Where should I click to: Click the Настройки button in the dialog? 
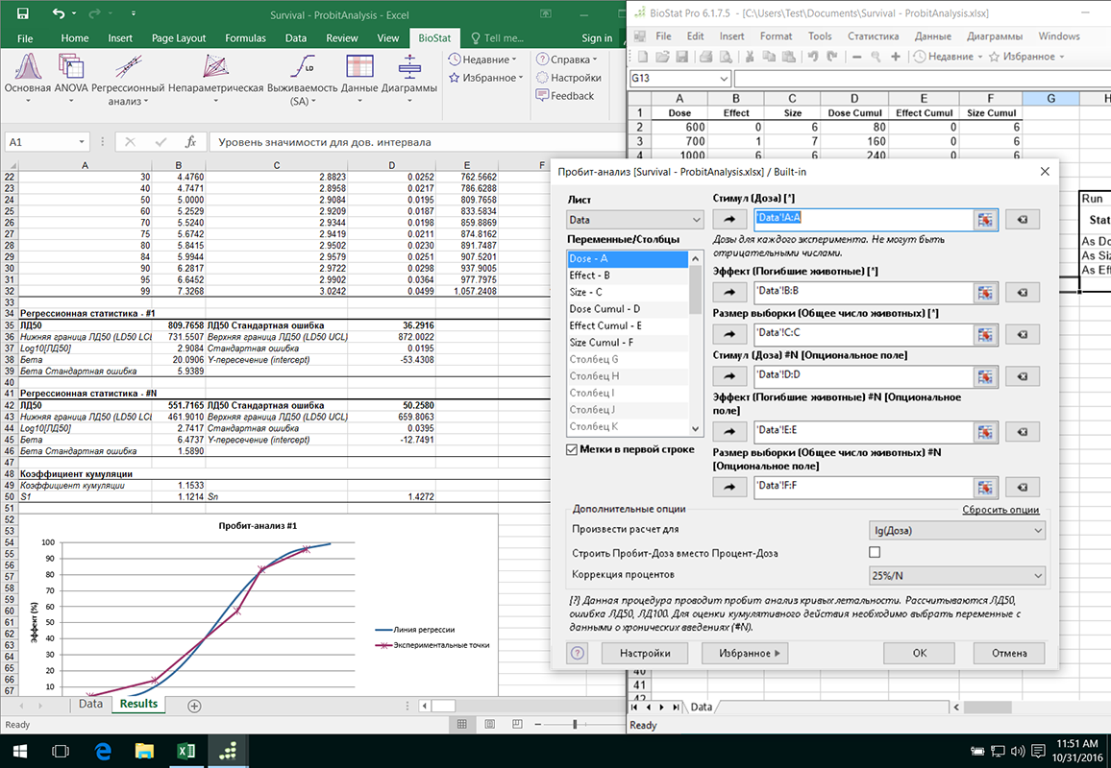(645, 653)
